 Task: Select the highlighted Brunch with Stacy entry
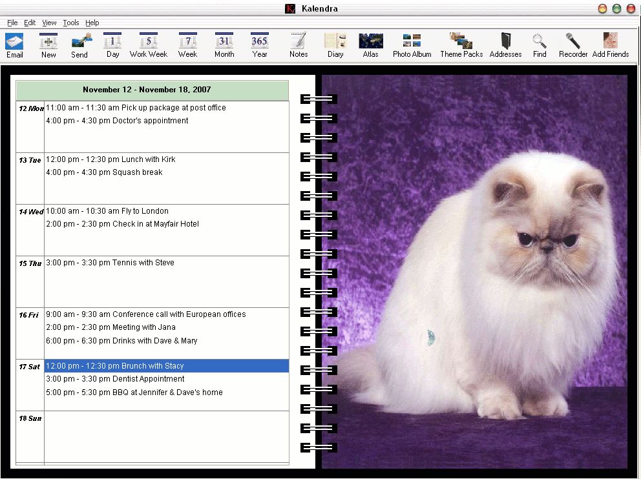167,366
